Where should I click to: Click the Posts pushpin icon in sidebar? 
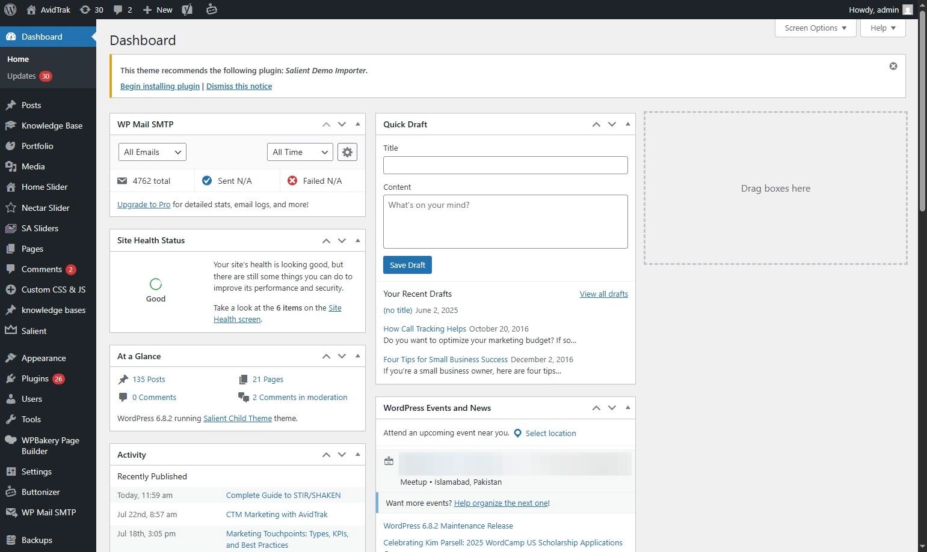click(11, 105)
